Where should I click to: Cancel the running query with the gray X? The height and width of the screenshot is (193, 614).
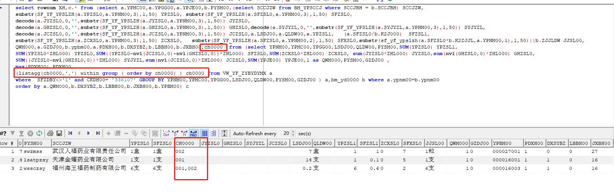point(30,133)
